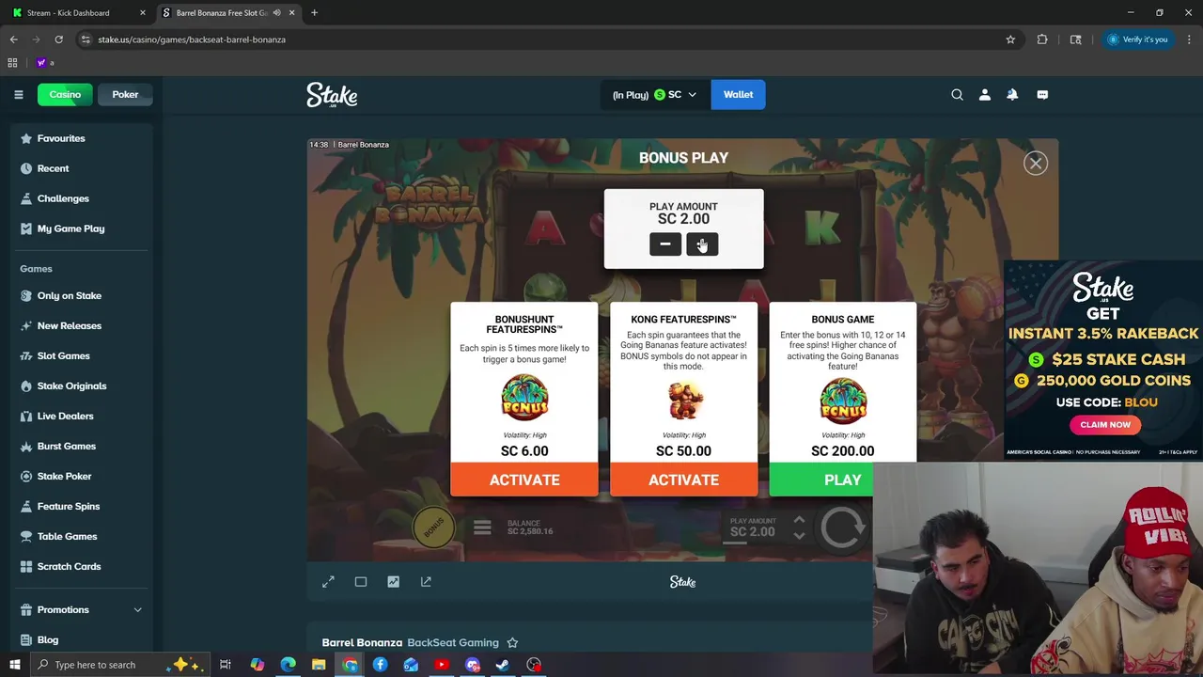Open browser extensions puzzle icon
Screen dimensions: 1203x677
tap(1042, 39)
